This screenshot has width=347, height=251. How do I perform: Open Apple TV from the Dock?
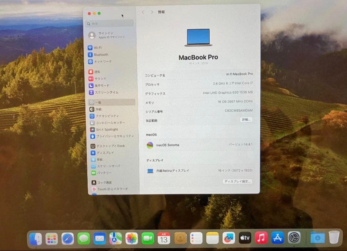pyautogui.click(x=245, y=238)
